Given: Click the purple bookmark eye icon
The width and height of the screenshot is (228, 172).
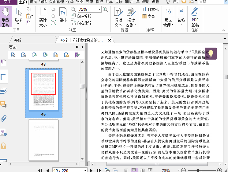Looking at the screenshot, I should point(77,55).
